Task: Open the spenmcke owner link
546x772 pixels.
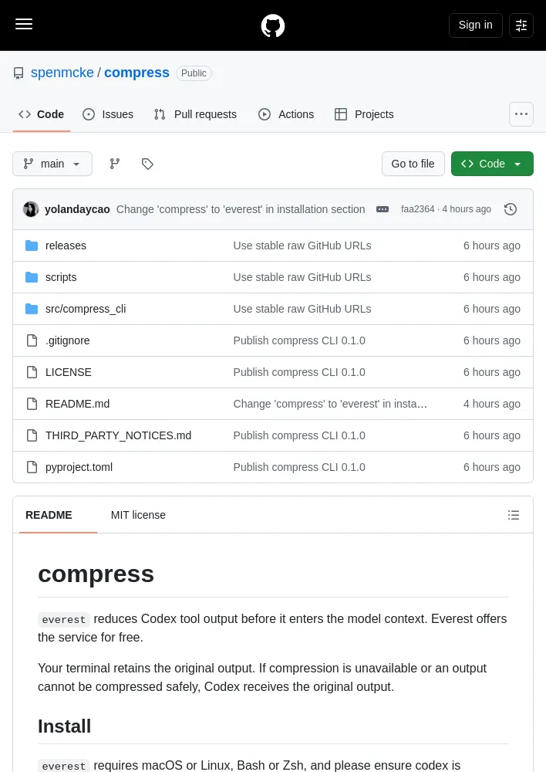Action: pos(62,73)
